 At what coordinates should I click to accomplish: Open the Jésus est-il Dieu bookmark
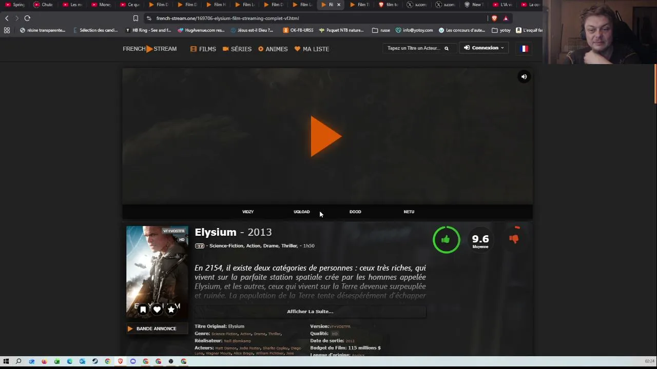pos(252,30)
